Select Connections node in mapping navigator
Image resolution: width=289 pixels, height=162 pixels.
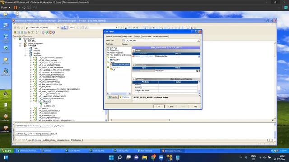pyautogui.click(x=114, y=50)
